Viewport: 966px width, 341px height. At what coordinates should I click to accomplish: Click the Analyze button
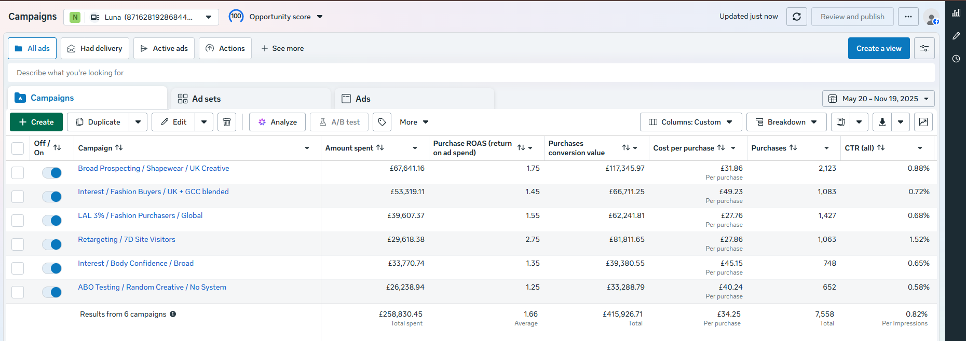pos(277,122)
